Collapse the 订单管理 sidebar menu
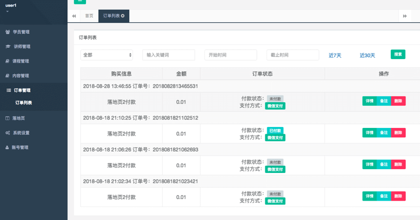Screen dimensions: 420x220 click(22, 90)
